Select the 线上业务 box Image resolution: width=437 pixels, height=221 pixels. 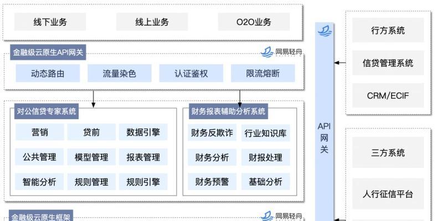coord(152,22)
